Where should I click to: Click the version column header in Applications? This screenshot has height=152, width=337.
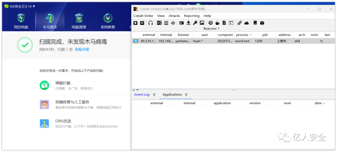point(255,103)
